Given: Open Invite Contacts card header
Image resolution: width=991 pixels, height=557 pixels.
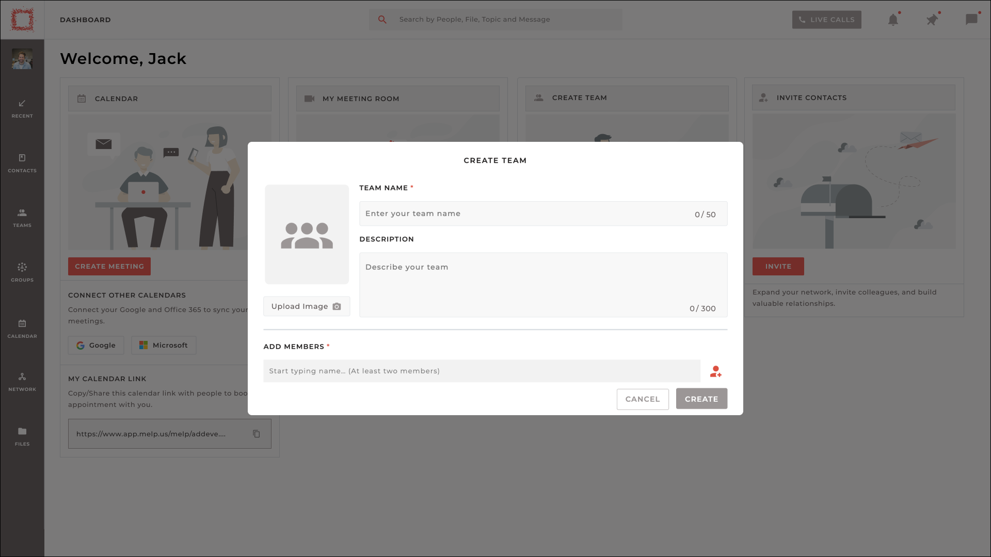Looking at the screenshot, I should coord(854,98).
